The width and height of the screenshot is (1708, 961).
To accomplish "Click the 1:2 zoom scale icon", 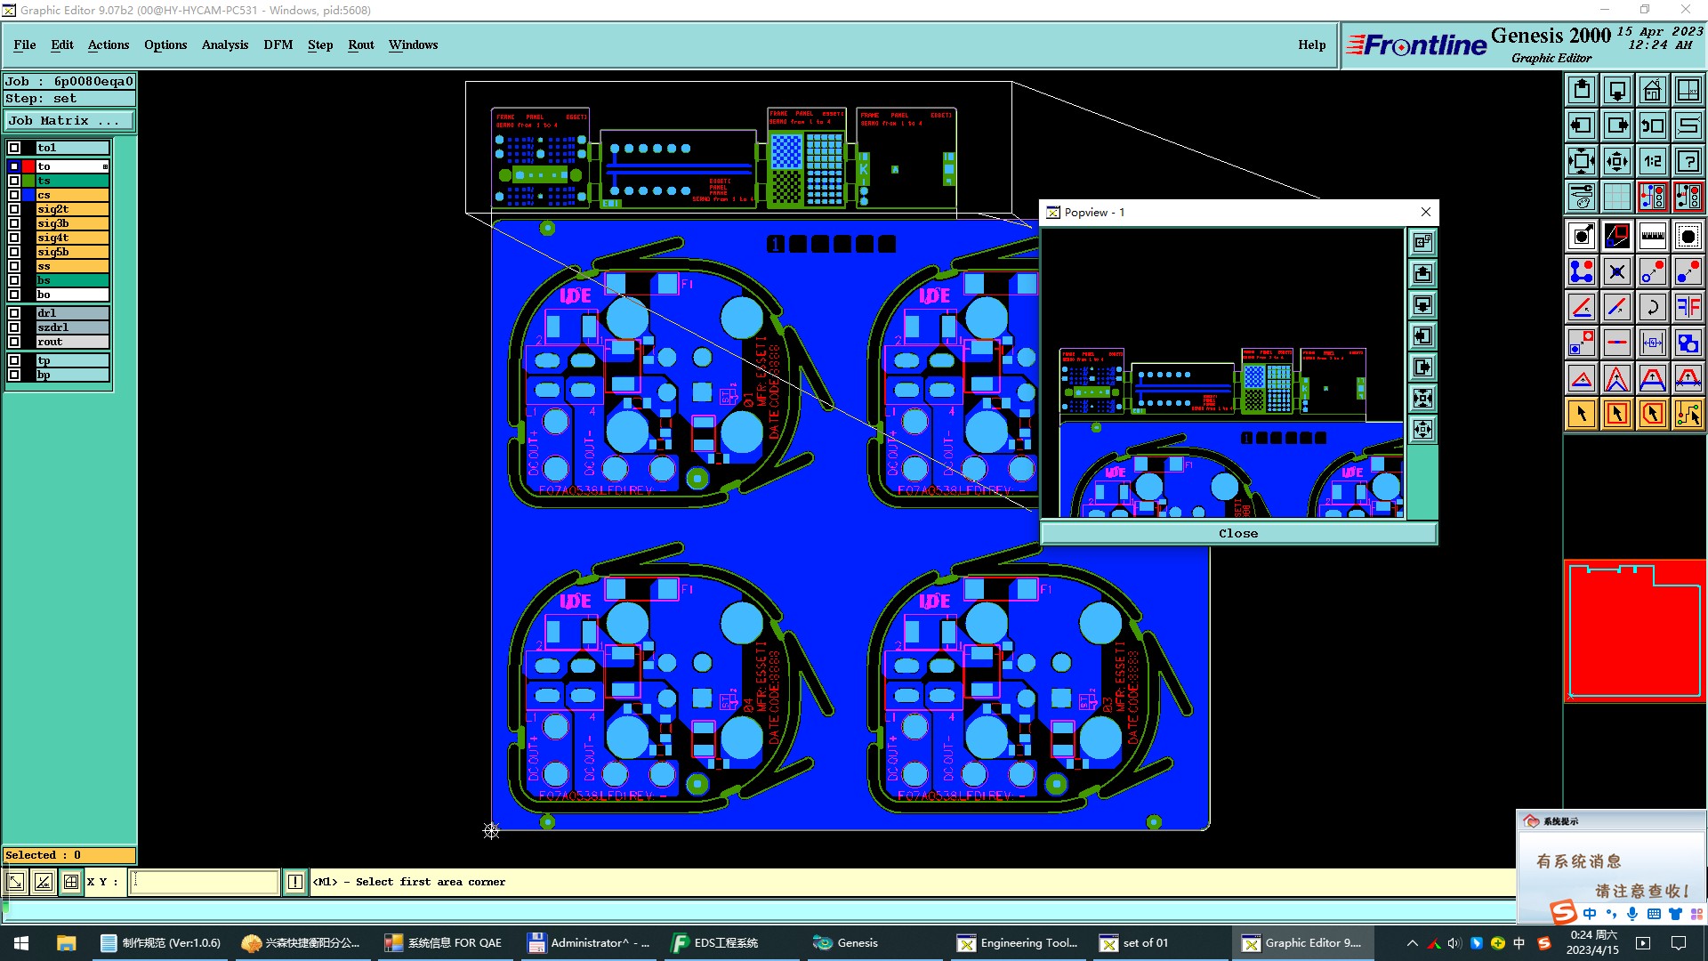I will pyautogui.click(x=1652, y=161).
